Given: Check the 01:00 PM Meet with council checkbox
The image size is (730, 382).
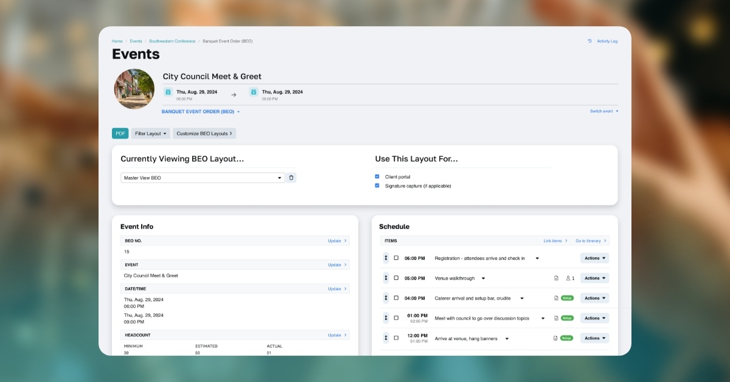Looking at the screenshot, I should pyautogui.click(x=396, y=318).
